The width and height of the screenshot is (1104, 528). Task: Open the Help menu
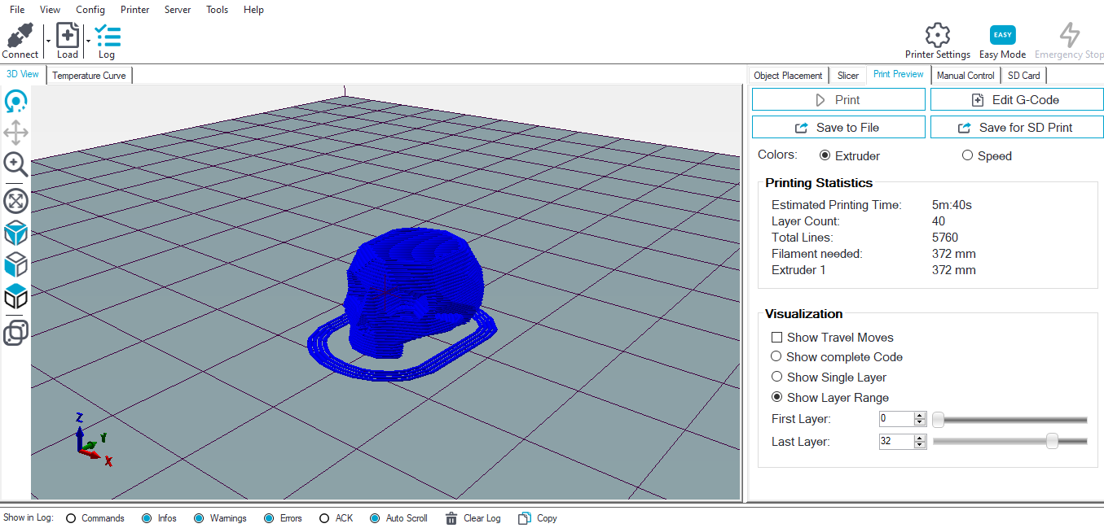click(253, 10)
